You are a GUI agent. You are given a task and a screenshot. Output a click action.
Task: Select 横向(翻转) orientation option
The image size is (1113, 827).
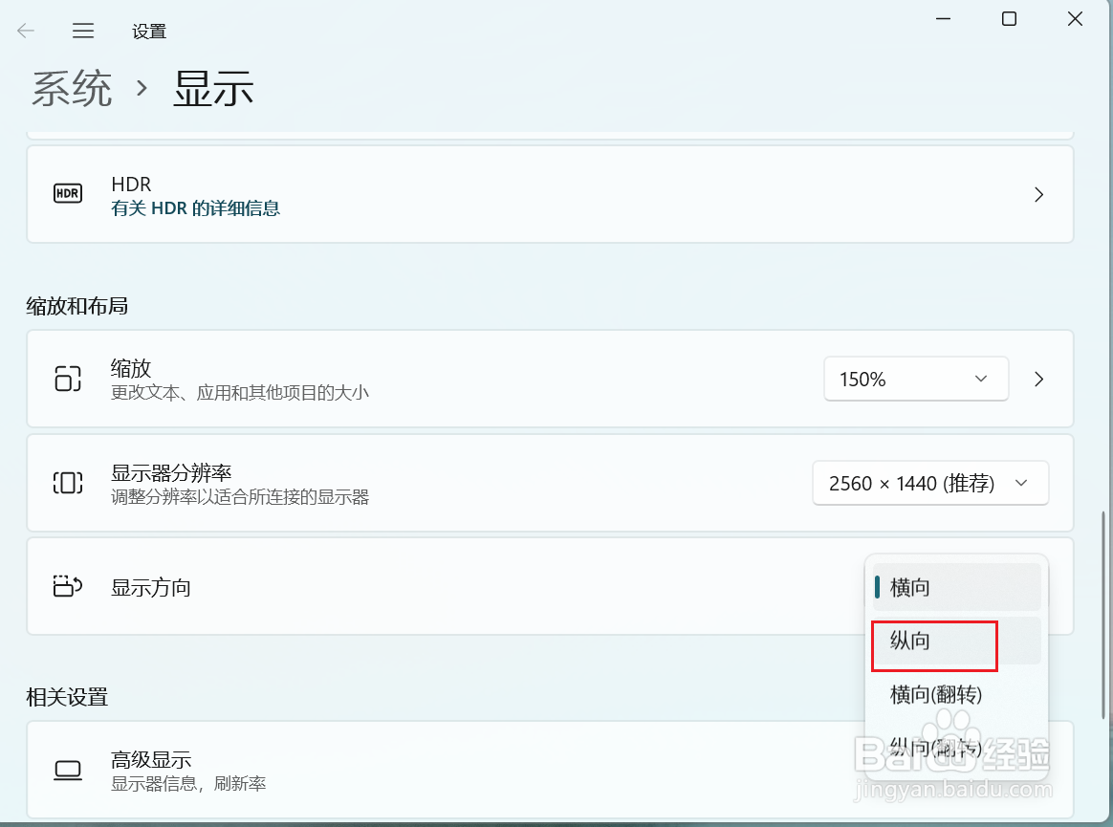934,695
